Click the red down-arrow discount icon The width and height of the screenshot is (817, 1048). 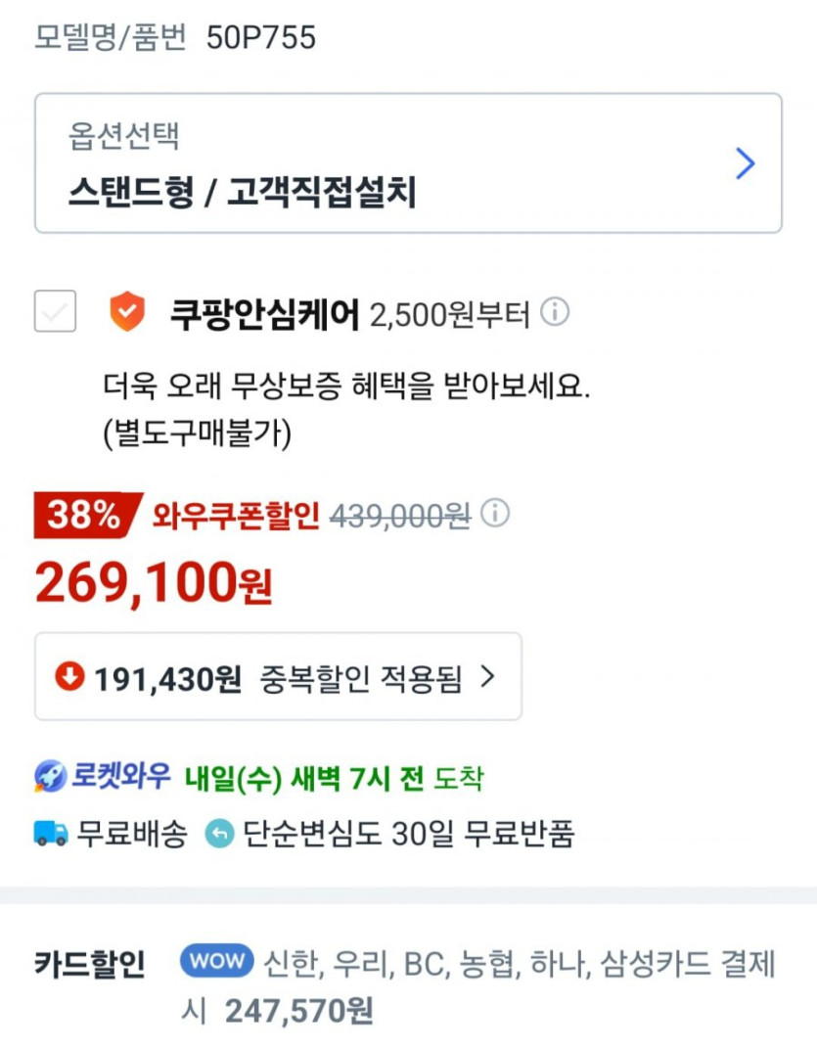(x=69, y=676)
